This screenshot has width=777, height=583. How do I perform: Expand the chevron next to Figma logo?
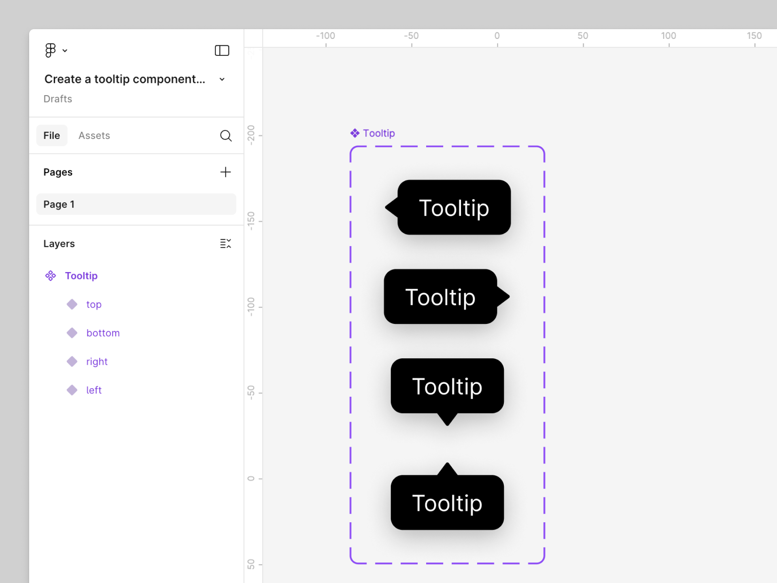coord(65,51)
